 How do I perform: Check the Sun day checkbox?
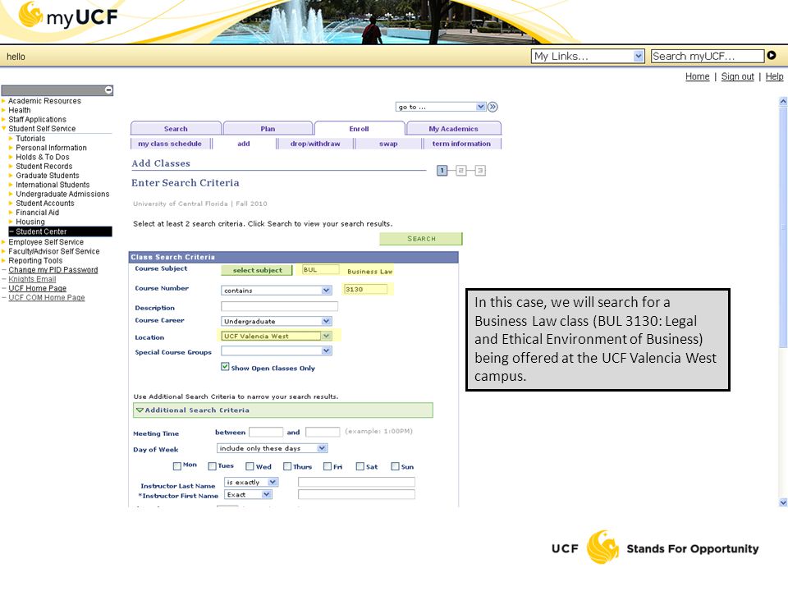(396, 466)
